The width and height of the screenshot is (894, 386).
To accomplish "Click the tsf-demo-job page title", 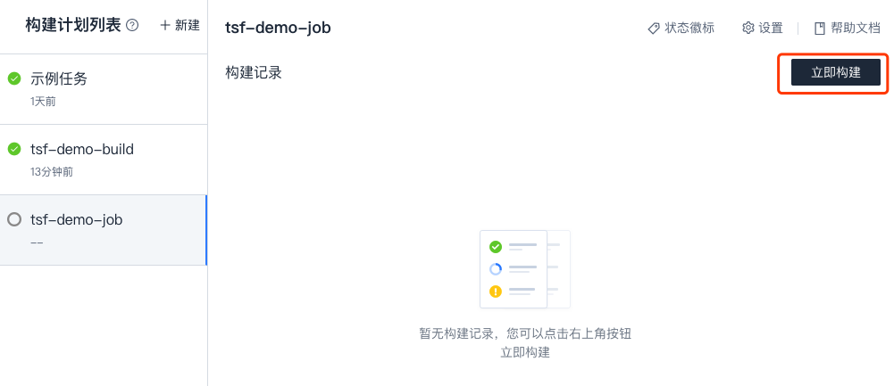I will (278, 28).
